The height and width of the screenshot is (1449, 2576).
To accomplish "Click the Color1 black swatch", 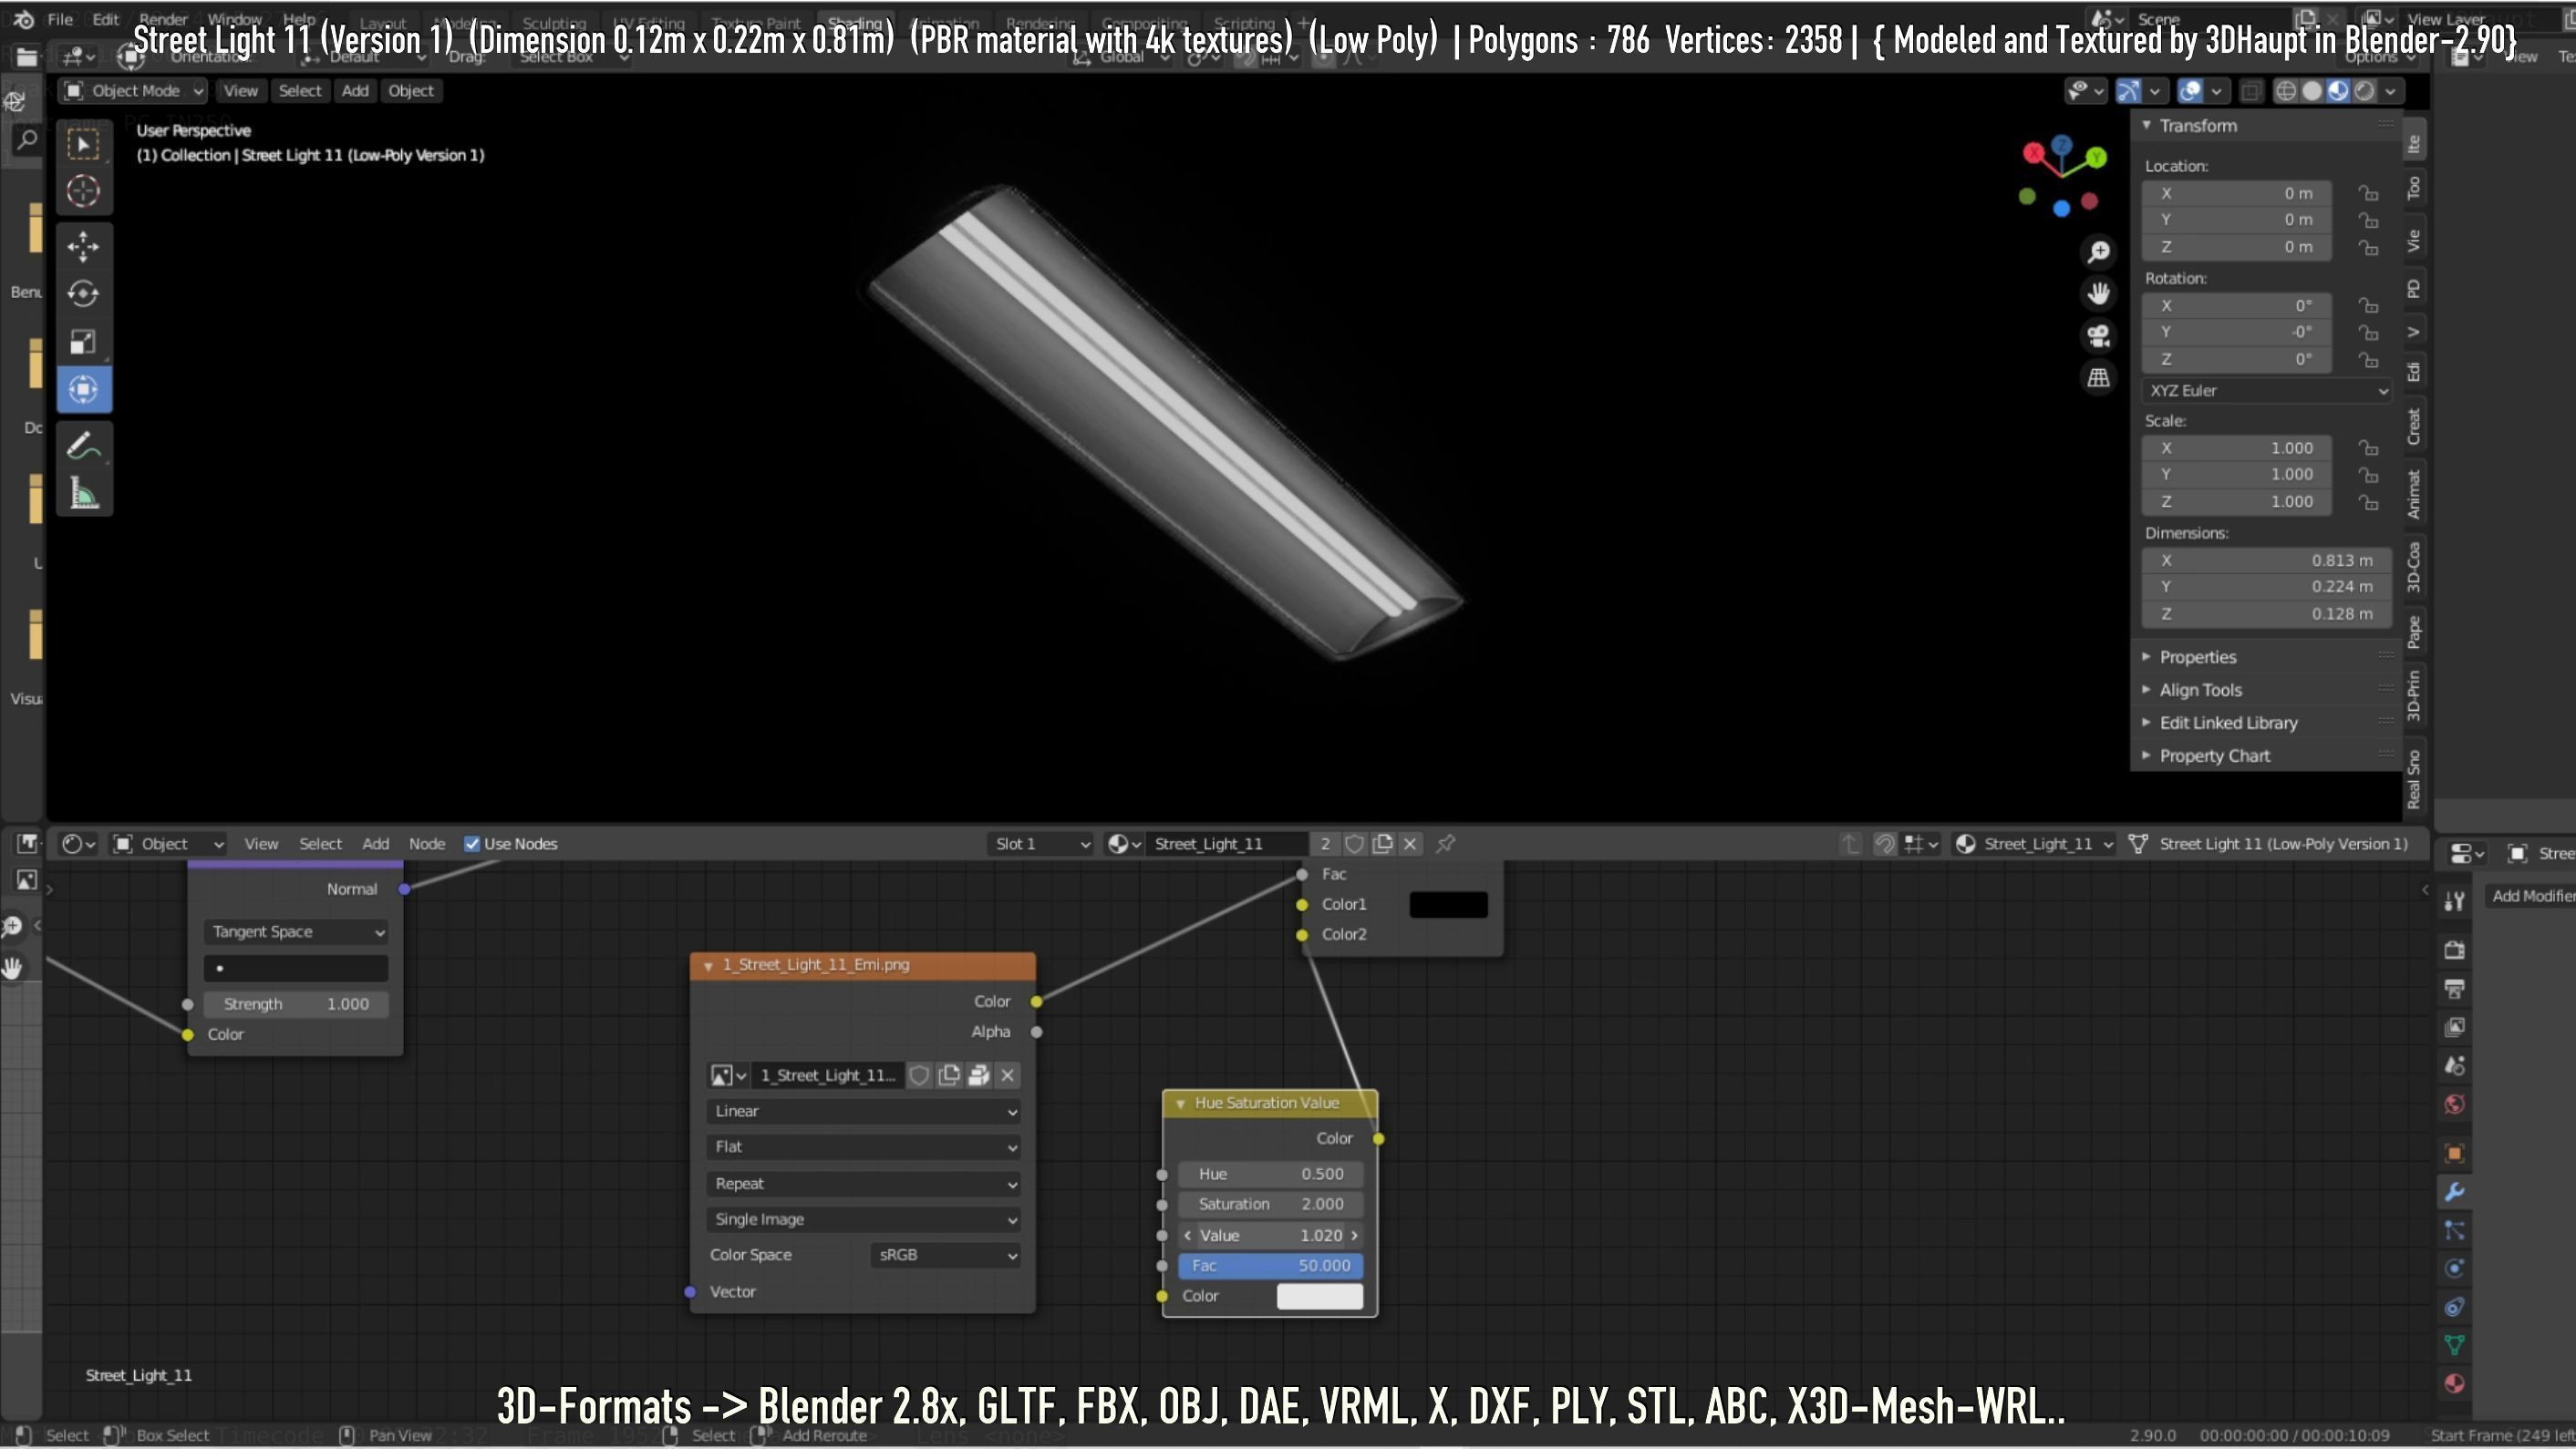I will [1448, 904].
